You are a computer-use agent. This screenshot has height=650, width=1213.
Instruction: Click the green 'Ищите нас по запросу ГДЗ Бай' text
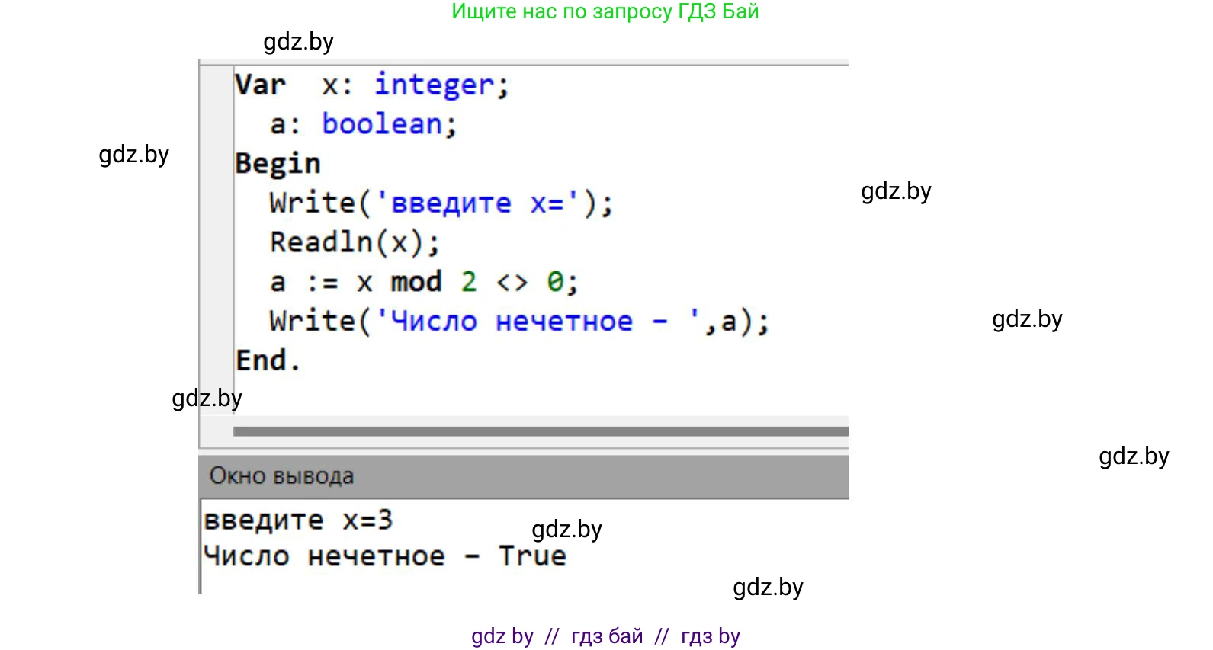point(605,11)
